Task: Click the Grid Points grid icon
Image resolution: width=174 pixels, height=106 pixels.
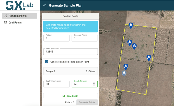Action: pos(5,23)
